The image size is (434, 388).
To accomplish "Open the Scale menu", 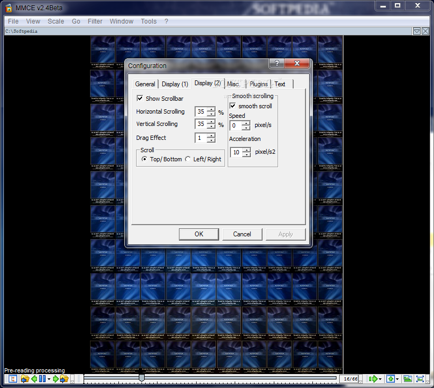I will click(56, 21).
